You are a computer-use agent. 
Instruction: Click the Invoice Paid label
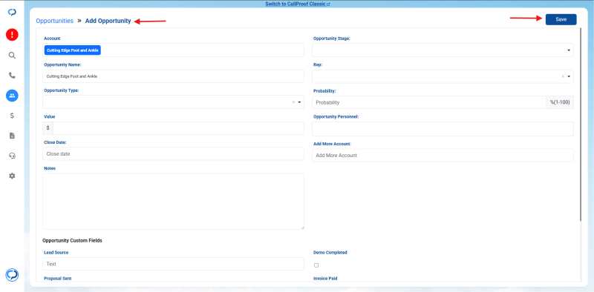(x=325, y=279)
